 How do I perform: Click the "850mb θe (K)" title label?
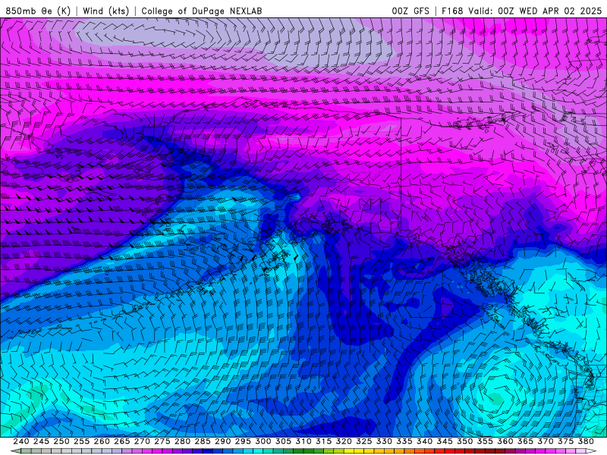[x=38, y=11]
